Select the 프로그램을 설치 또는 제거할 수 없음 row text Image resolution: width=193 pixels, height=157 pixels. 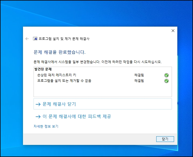coord(64,81)
